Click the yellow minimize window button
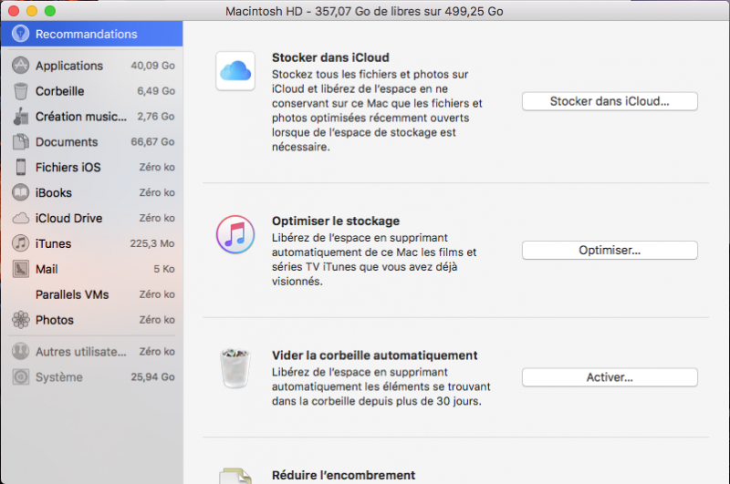This screenshot has height=484, width=730. click(x=32, y=11)
